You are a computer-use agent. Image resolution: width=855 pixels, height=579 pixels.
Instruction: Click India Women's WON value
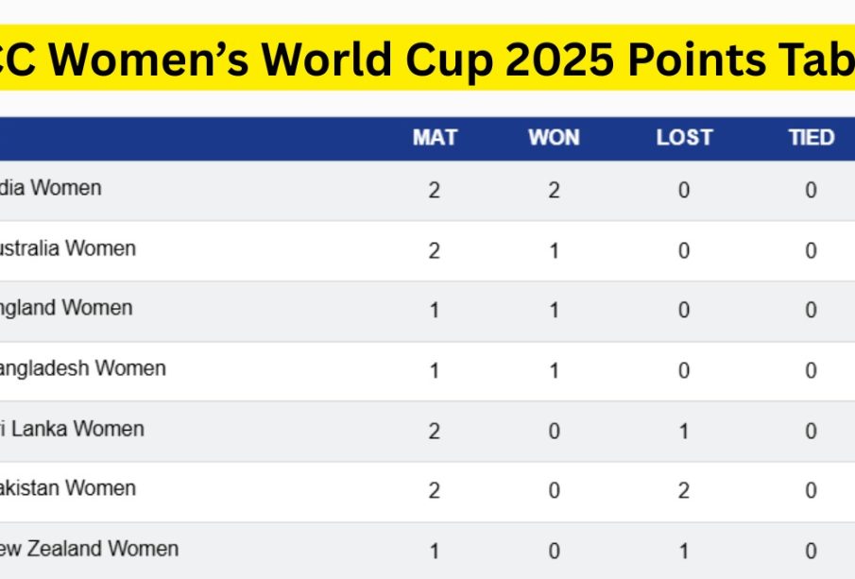point(554,191)
